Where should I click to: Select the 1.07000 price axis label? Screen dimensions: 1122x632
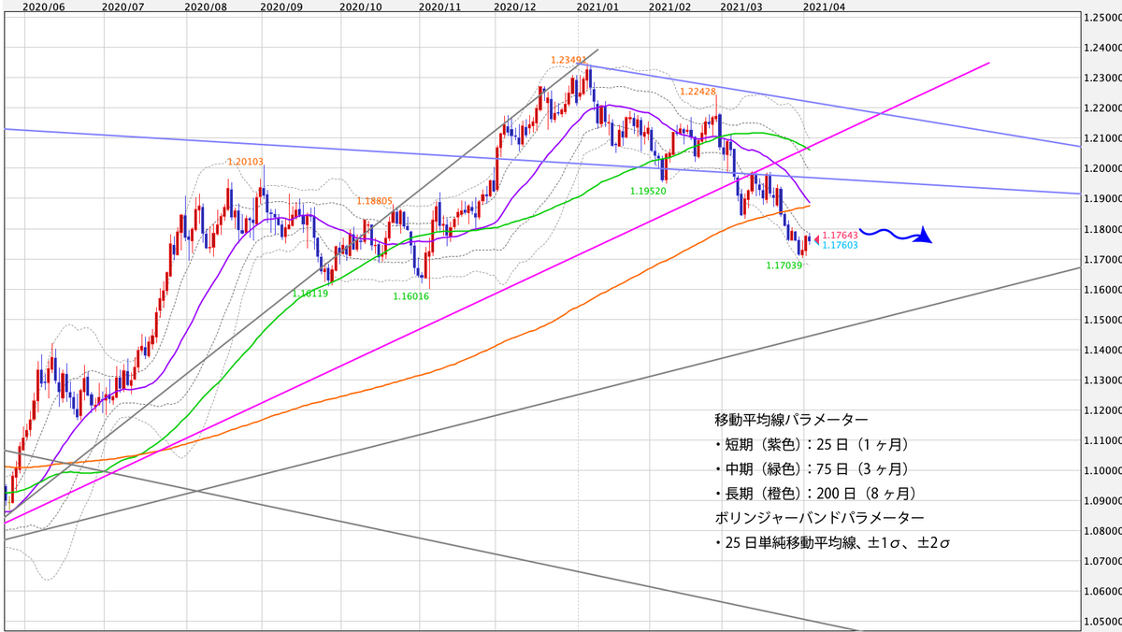click(x=1101, y=562)
